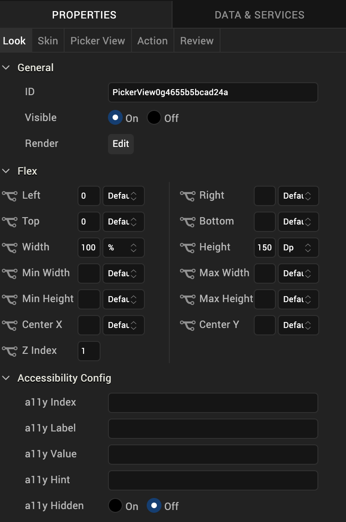
Task: Click the binding icon beside Left
Action: tap(10, 196)
